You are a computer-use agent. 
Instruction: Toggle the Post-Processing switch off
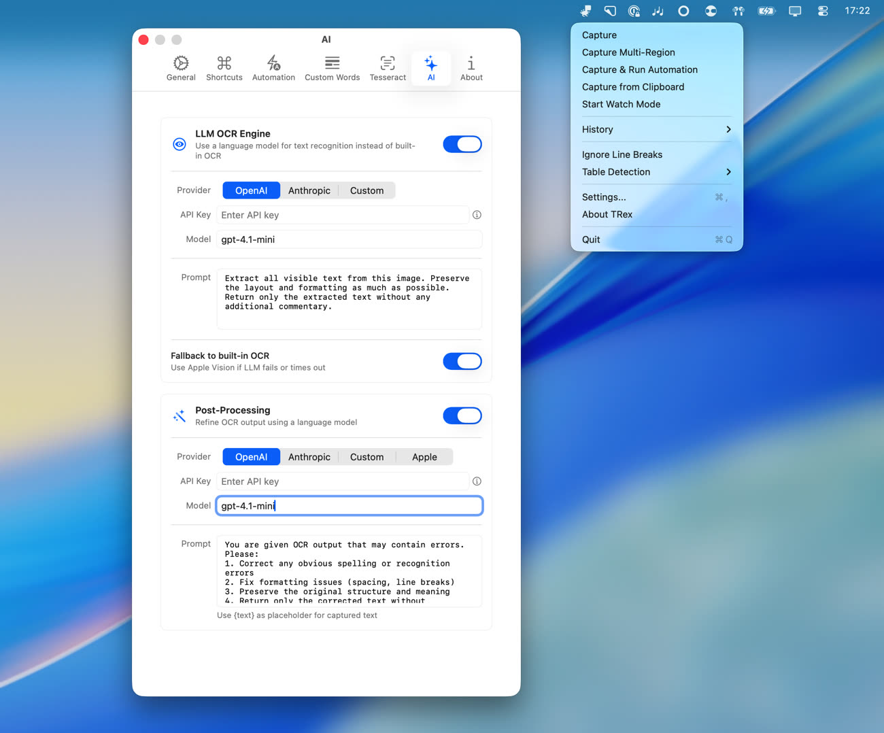coord(462,415)
